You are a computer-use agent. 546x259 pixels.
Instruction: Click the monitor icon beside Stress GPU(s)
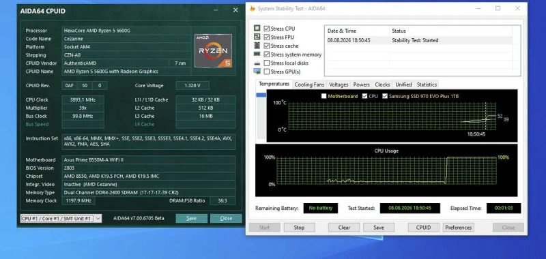click(x=257, y=72)
